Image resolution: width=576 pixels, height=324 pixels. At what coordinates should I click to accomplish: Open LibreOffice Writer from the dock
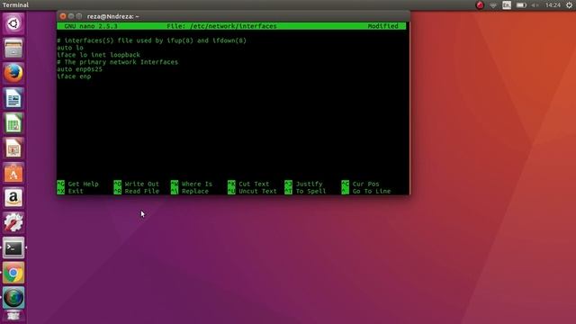[13, 98]
